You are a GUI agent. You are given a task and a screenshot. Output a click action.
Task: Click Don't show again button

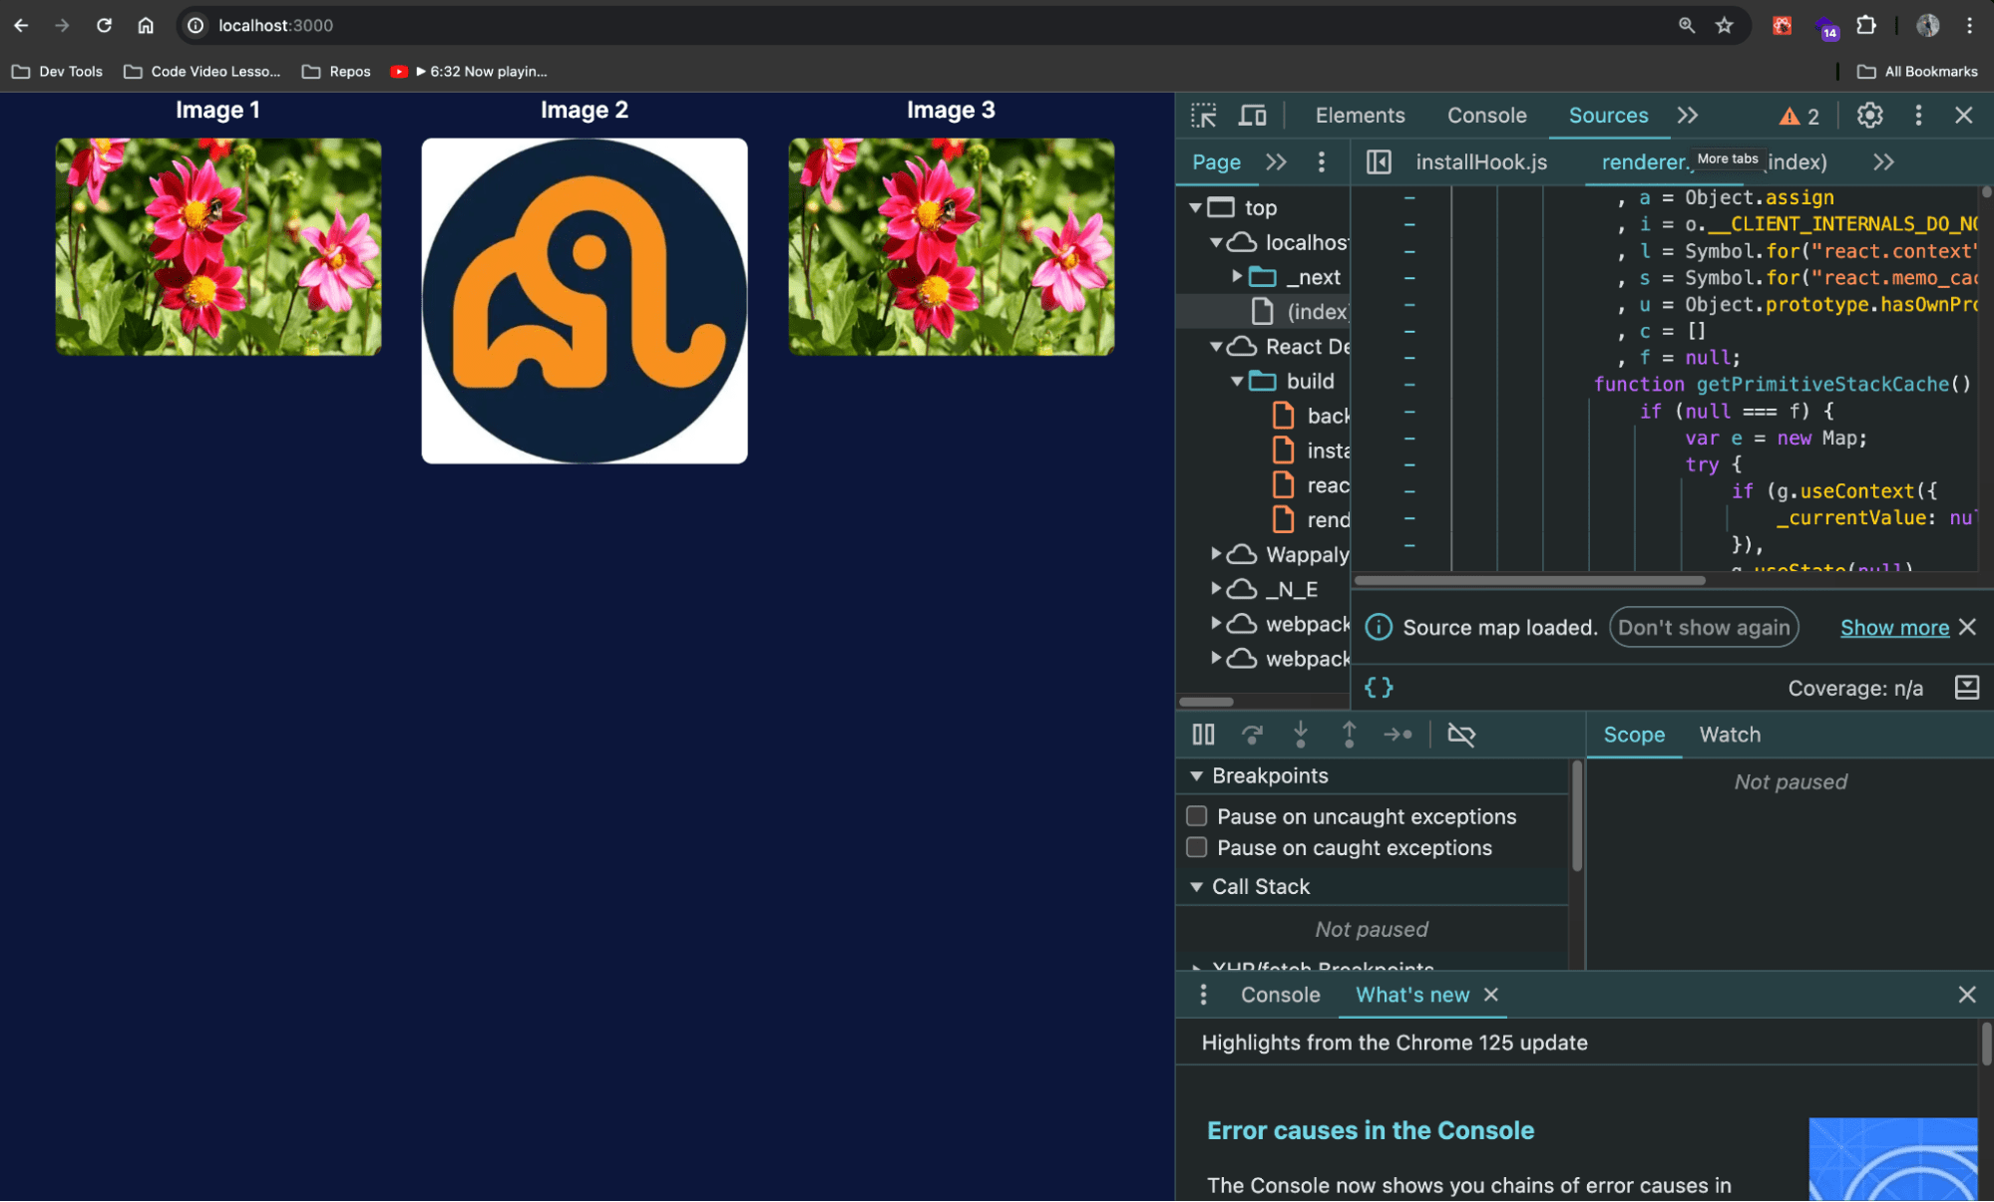1704,627
